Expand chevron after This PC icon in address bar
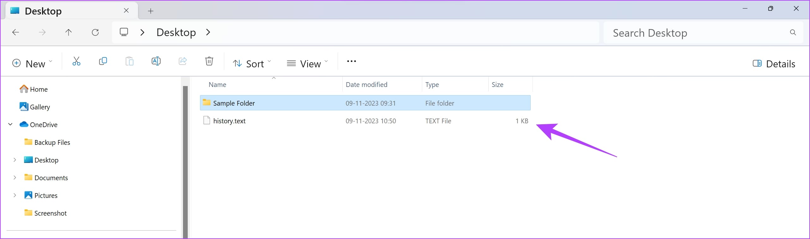The height and width of the screenshot is (239, 810). click(x=143, y=32)
